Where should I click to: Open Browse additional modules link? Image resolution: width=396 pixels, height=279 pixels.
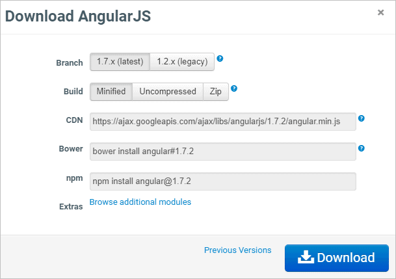click(140, 202)
